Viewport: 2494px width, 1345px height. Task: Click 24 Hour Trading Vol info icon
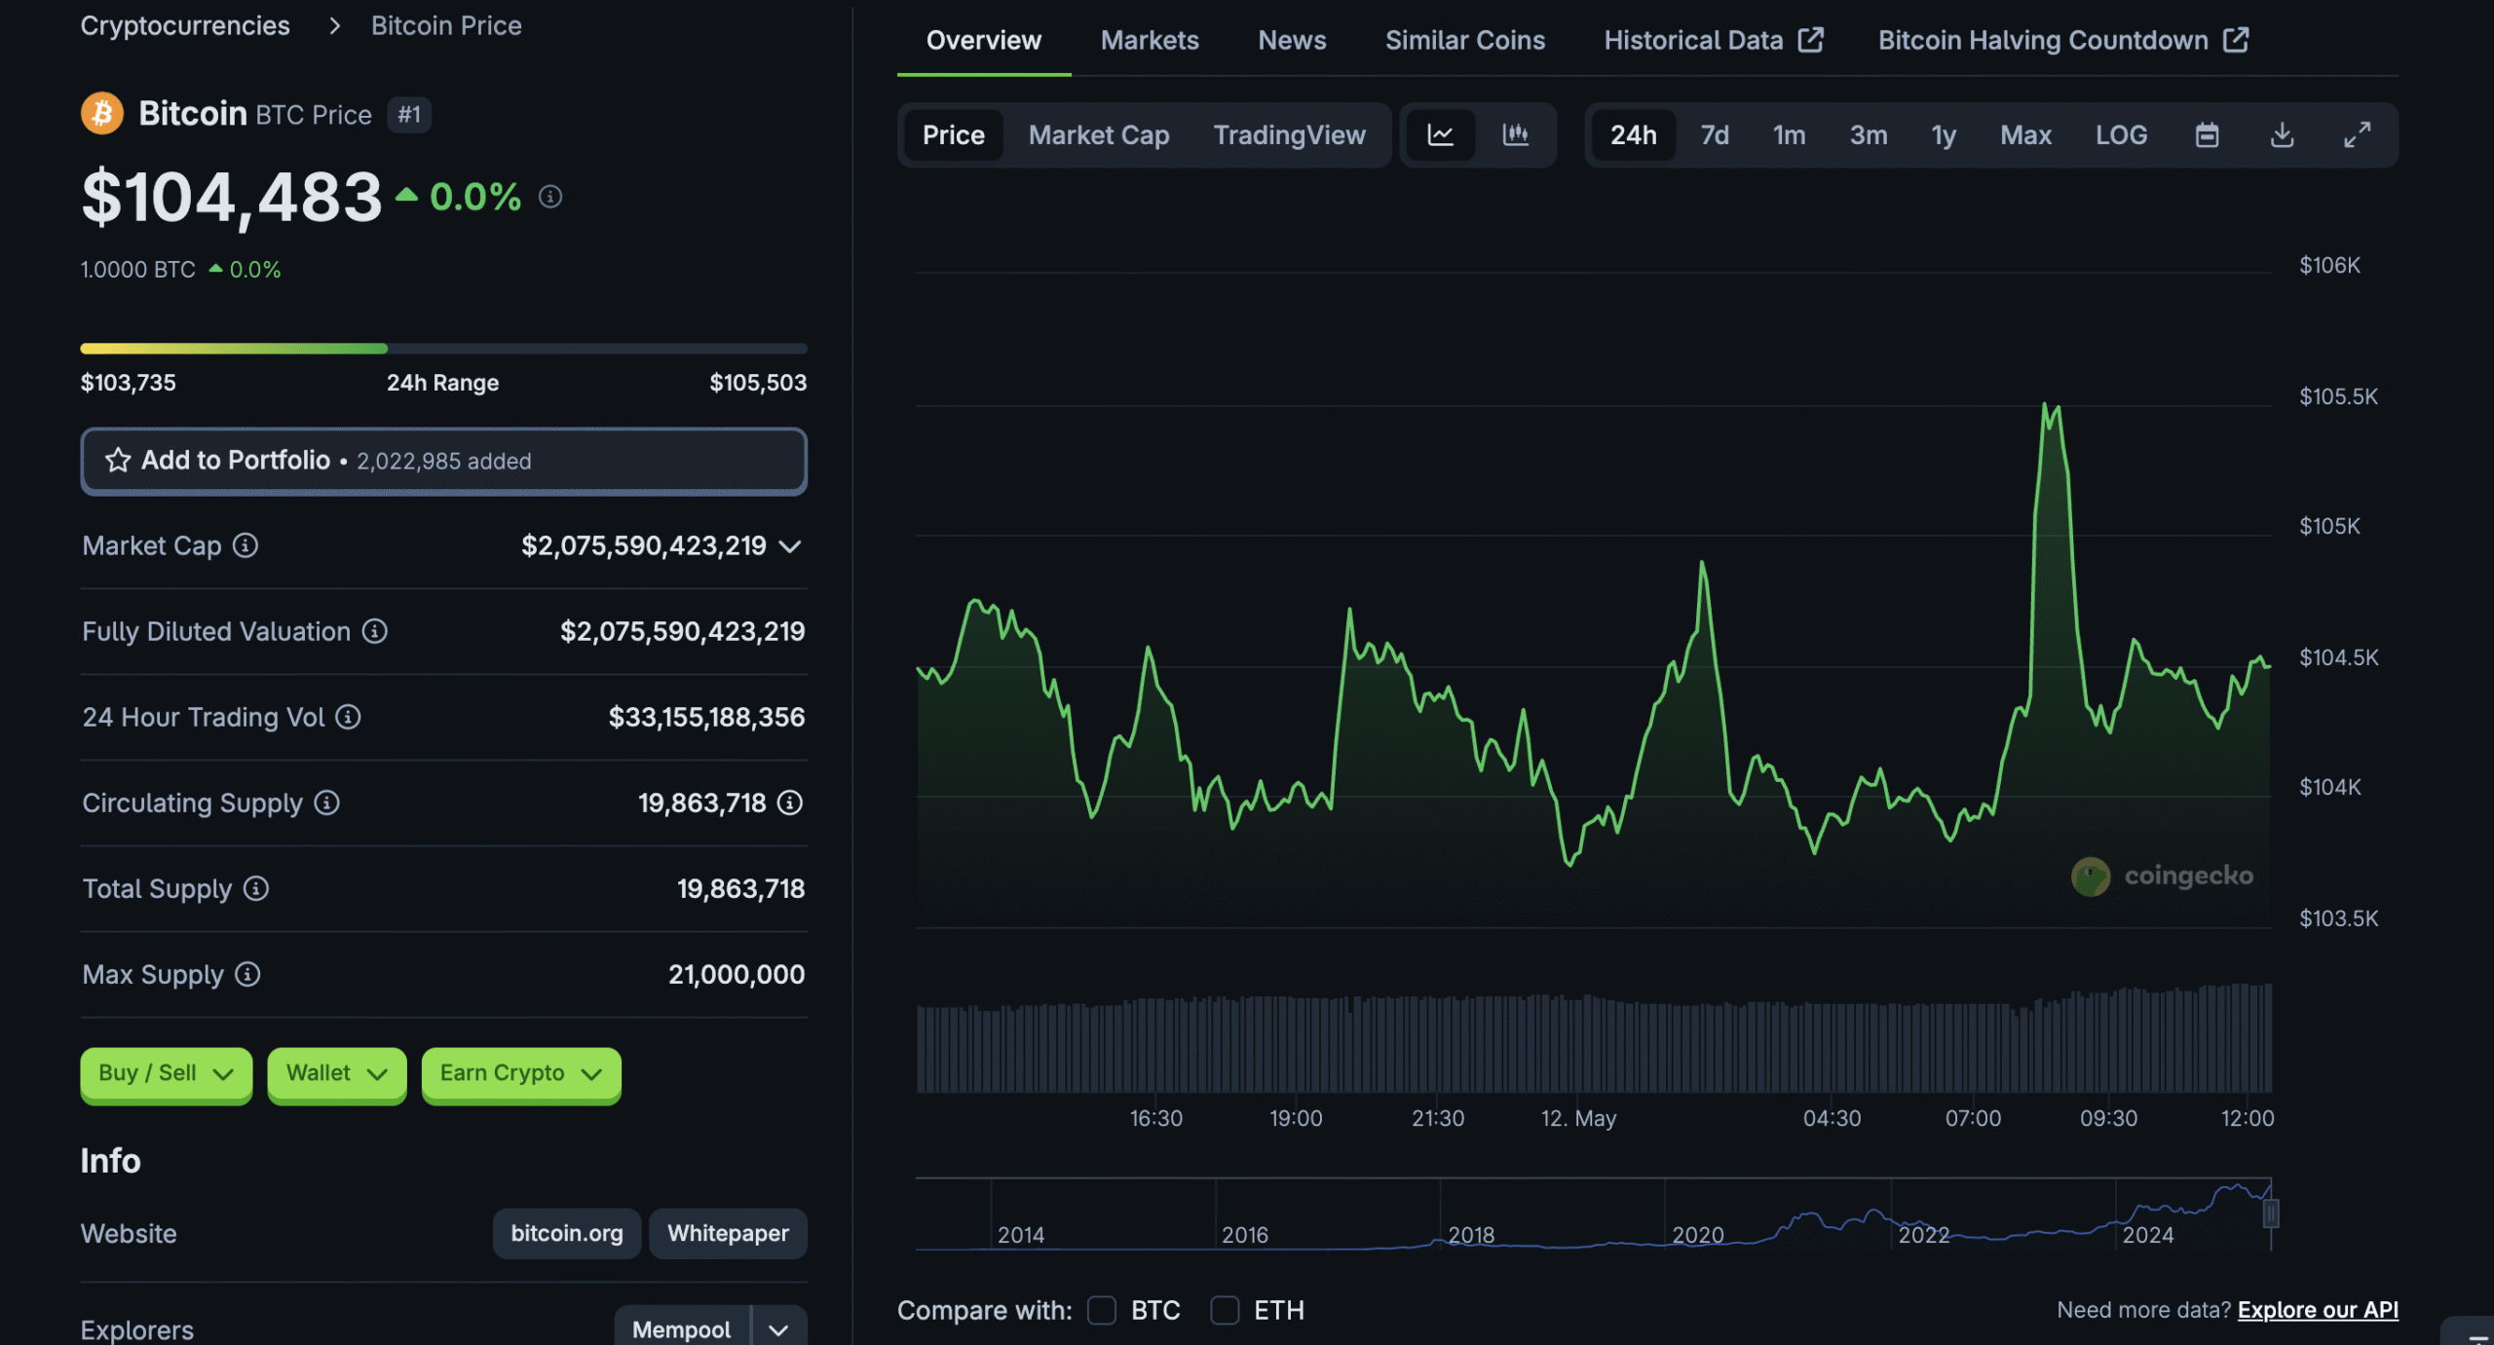[348, 717]
